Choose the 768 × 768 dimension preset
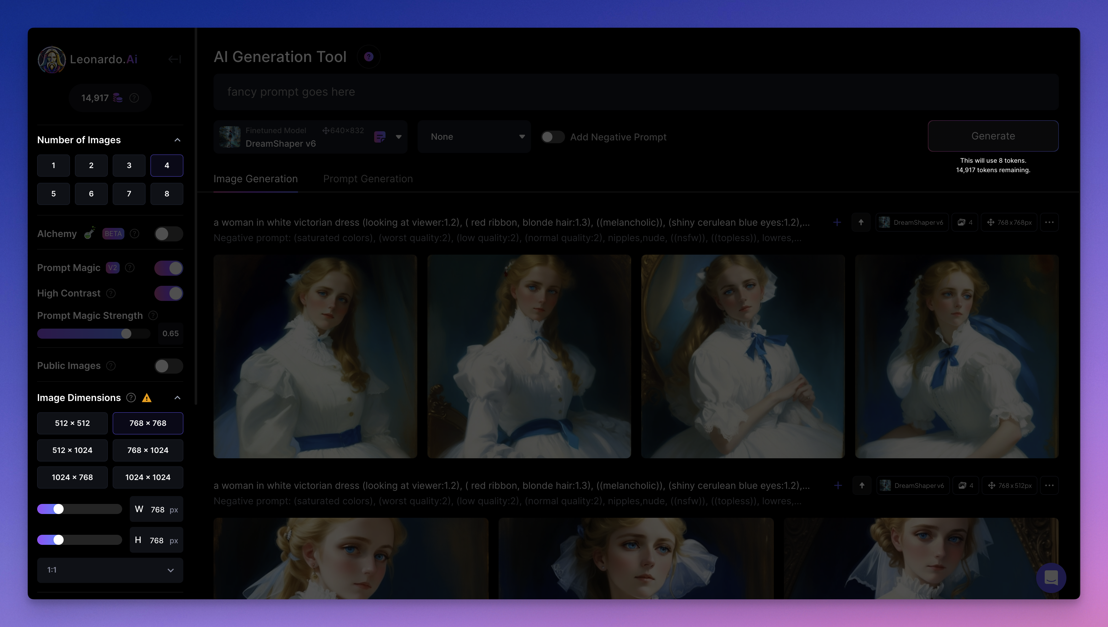Screen dimensions: 1108x627 coord(148,423)
